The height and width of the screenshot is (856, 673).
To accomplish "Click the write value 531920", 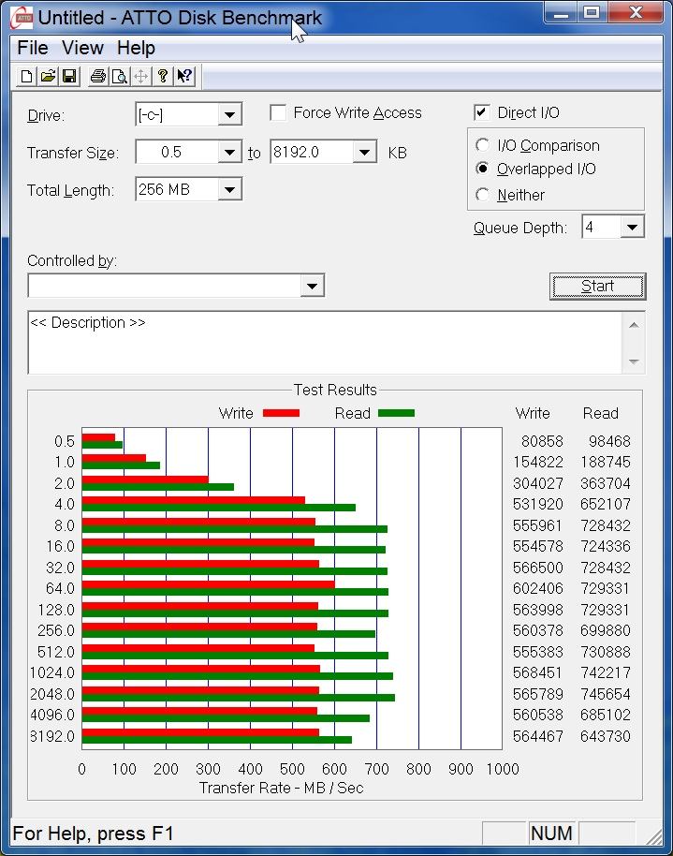I will (538, 504).
